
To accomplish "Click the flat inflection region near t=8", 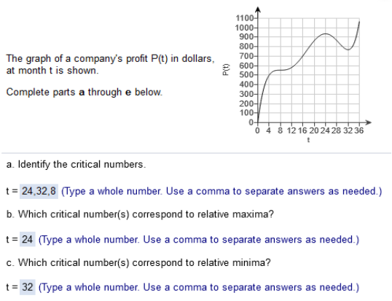I will coord(280,70).
